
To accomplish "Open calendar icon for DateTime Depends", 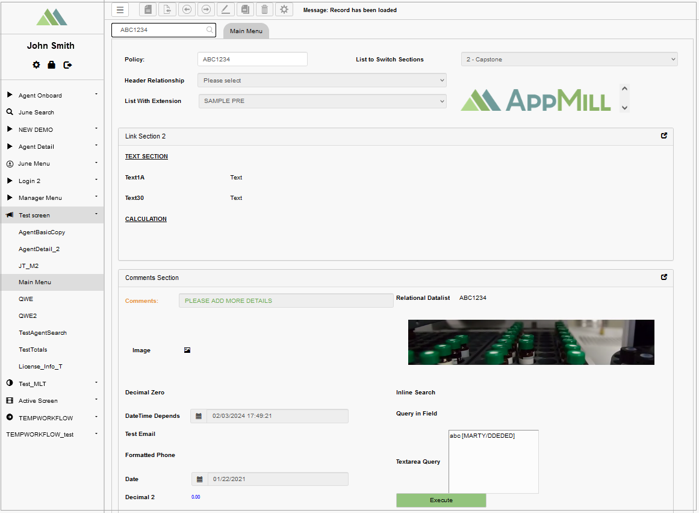I will click(x=199, y=416).
